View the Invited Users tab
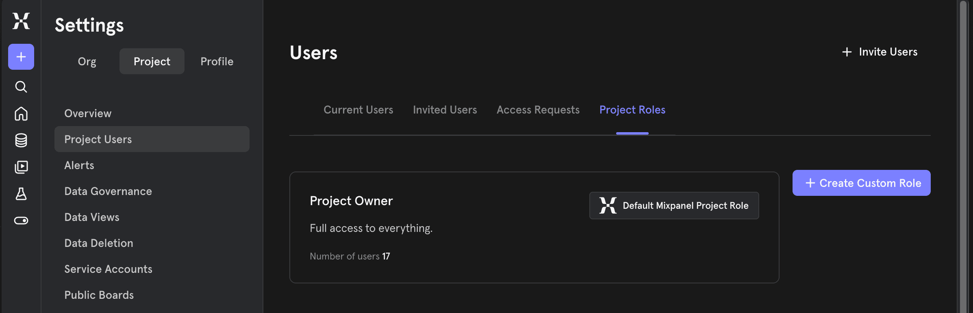The height and width of the screenshot is (313, 973). click(445, 110)
